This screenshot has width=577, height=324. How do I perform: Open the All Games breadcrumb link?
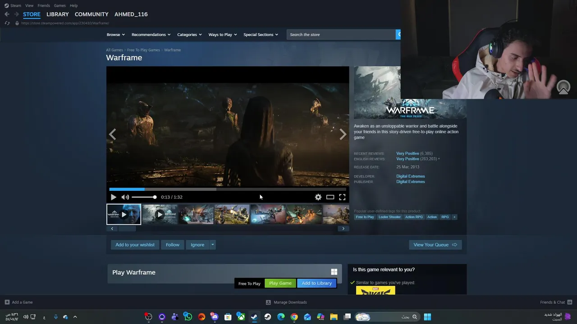pos(114,50)
